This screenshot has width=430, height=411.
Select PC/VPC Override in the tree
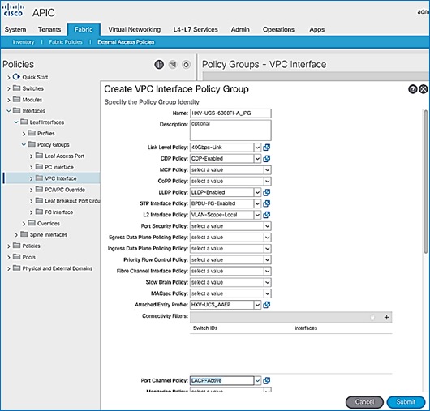coord(65,190)
